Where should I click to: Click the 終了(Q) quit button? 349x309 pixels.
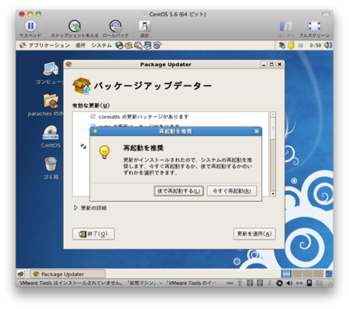[x=93, y=234]
